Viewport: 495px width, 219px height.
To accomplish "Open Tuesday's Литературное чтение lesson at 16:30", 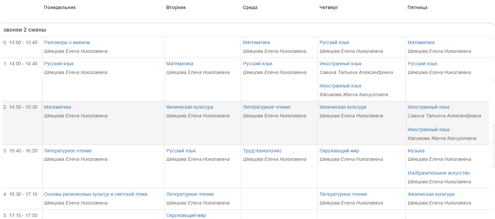I will [190, 194].
